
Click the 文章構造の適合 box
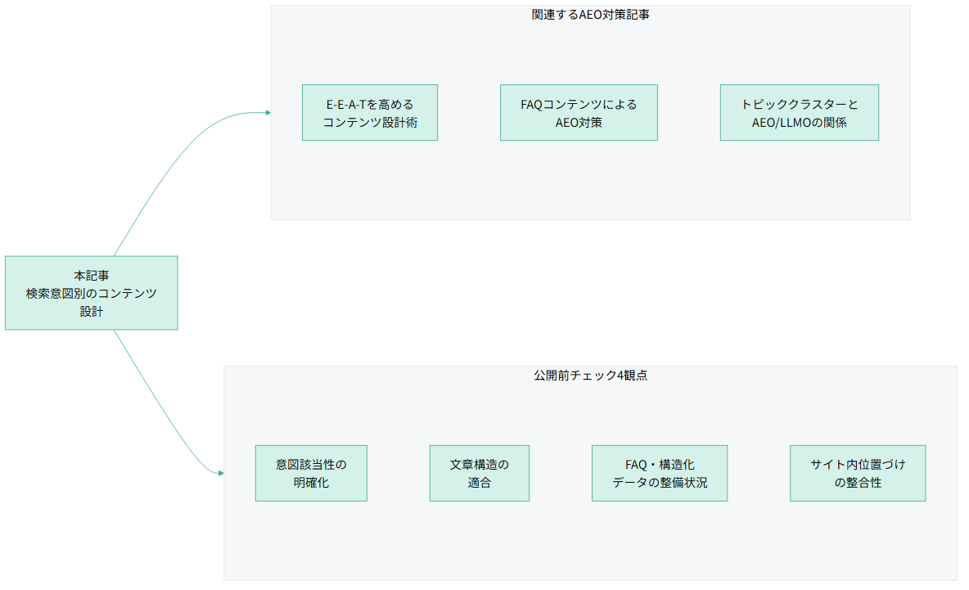pos(479,473)
